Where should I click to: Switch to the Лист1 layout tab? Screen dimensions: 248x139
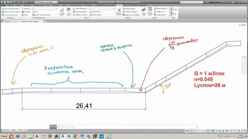pos(14,130)
